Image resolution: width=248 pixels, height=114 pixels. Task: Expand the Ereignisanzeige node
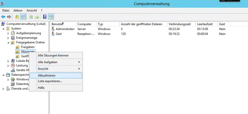point(9,38)
